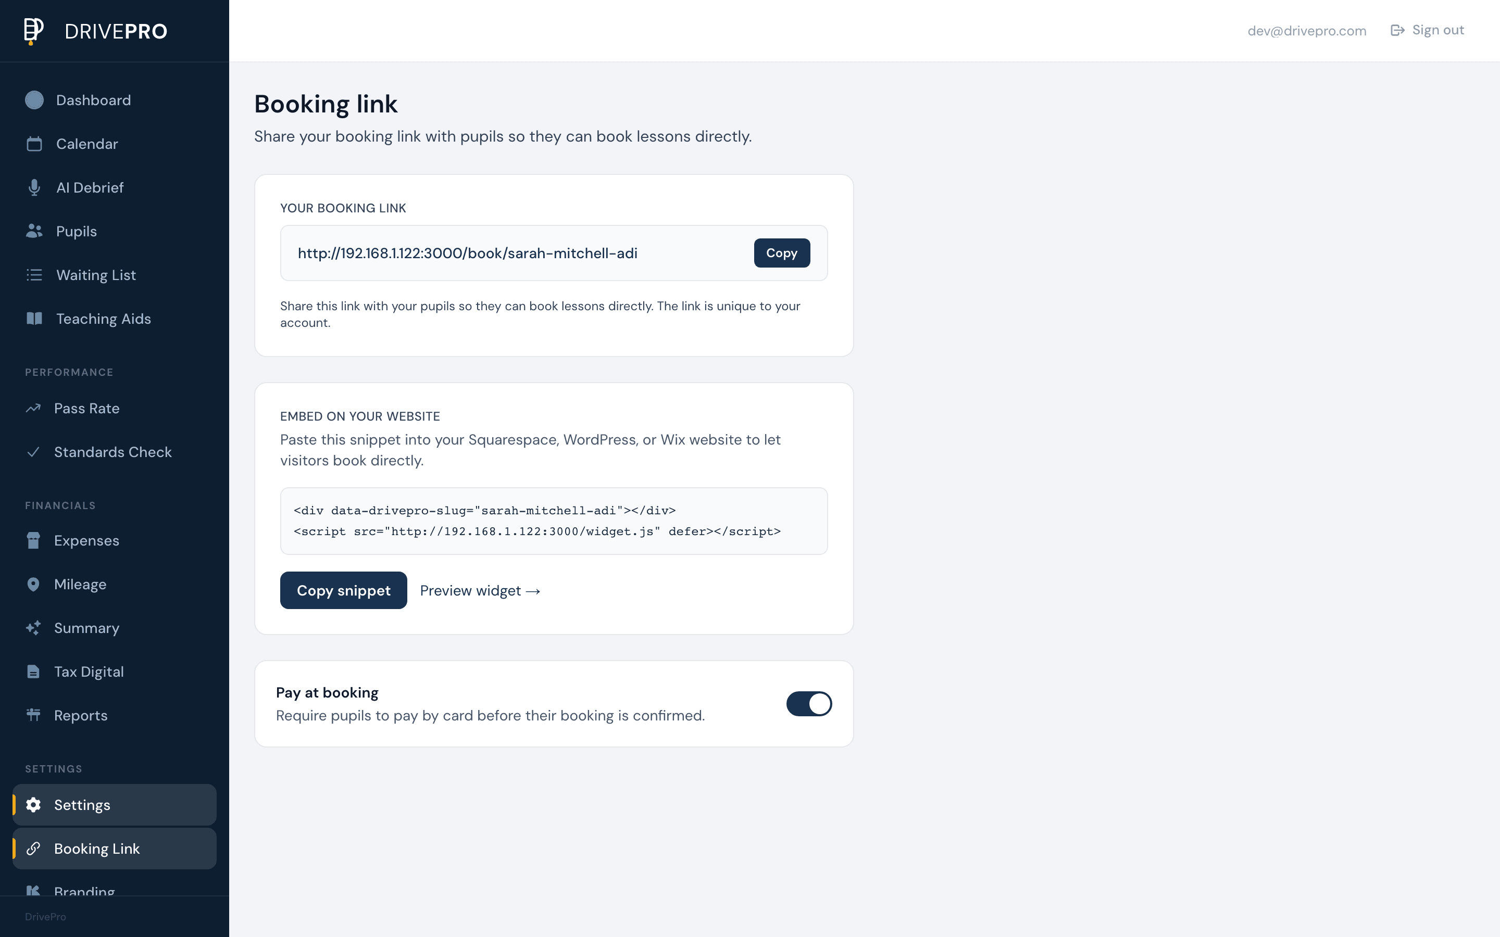The image size is (1500, 937).
Task: Open Standards Check
Action: pos(113,452)
